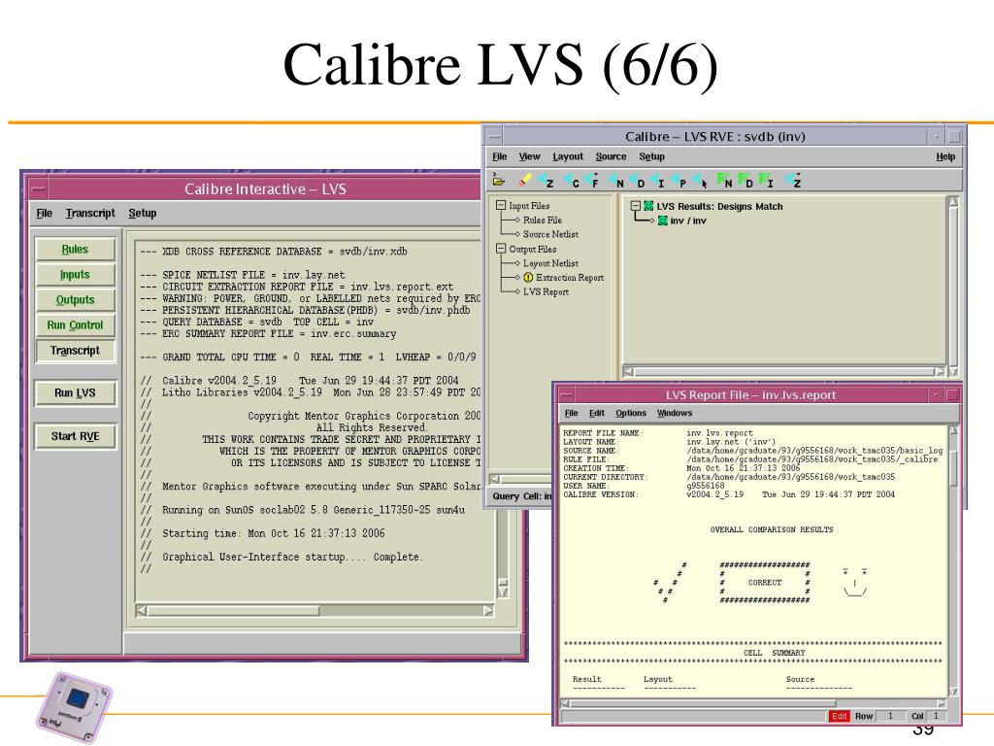
Task: Click the OVERALL COMPARISON RESULTS heading
Action: click(772, 529)
